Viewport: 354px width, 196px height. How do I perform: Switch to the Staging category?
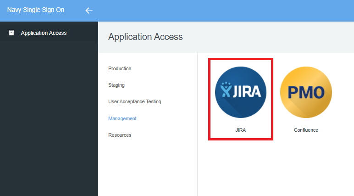coord(116,85)
